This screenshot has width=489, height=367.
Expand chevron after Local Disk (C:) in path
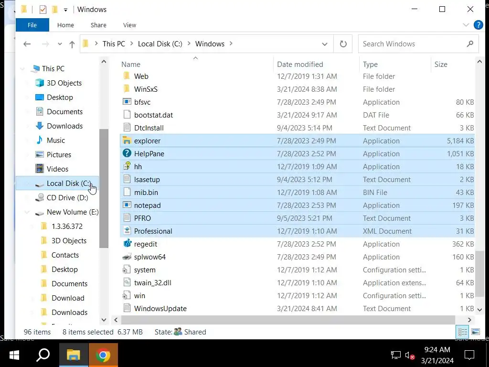(189, 43)
